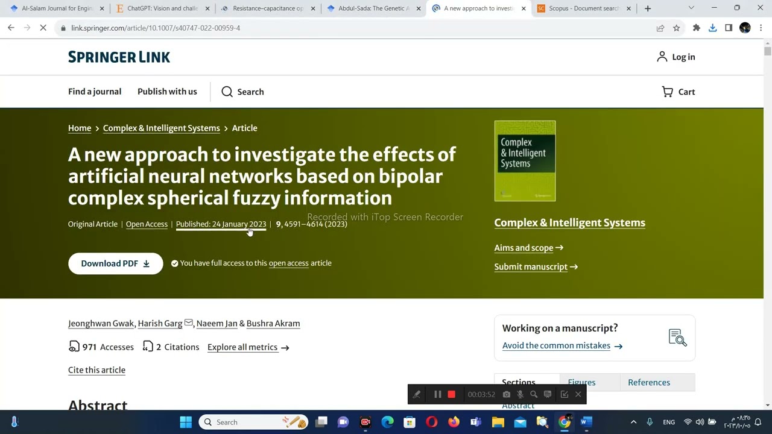Open Complex & Intelligent Systems journal title link
This screenshot has height=434, width=772.
570,222
